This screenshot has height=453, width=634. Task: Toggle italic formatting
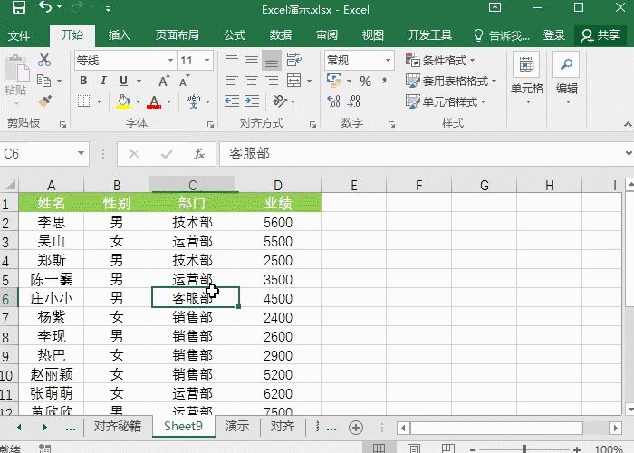[x=102, y=81]
